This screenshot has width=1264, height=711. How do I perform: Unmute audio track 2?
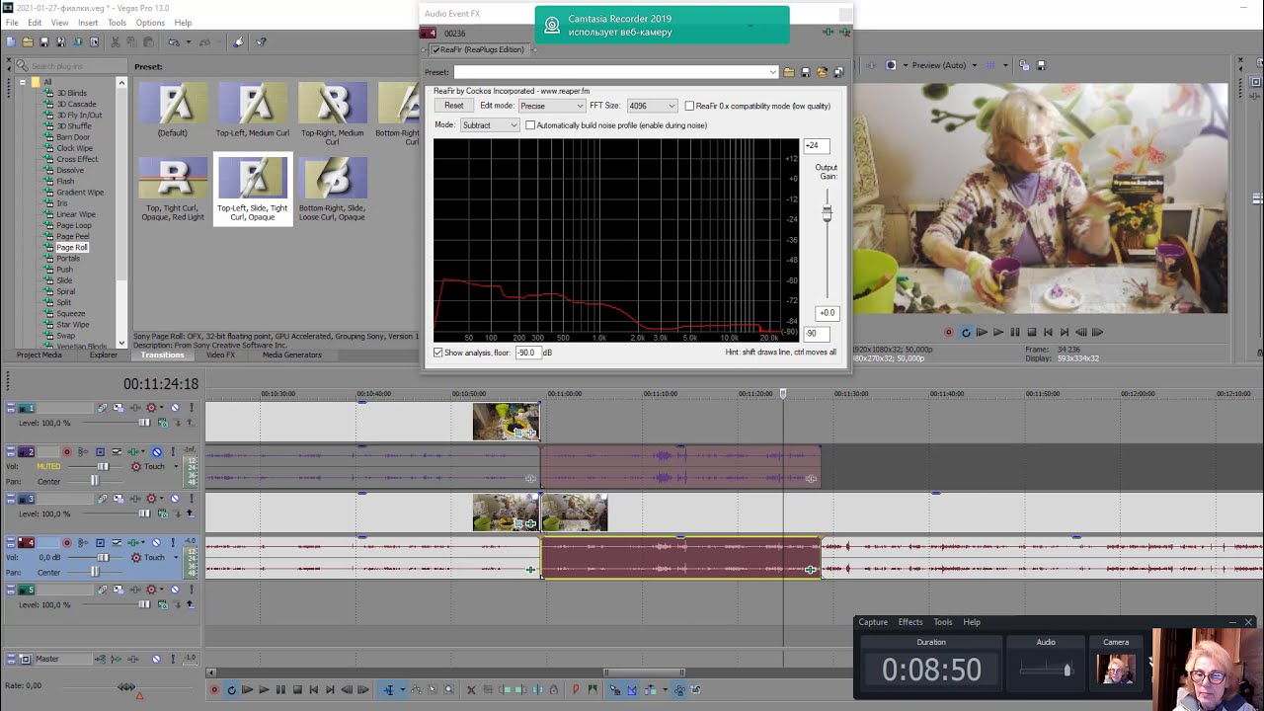(x=156, y=452)
